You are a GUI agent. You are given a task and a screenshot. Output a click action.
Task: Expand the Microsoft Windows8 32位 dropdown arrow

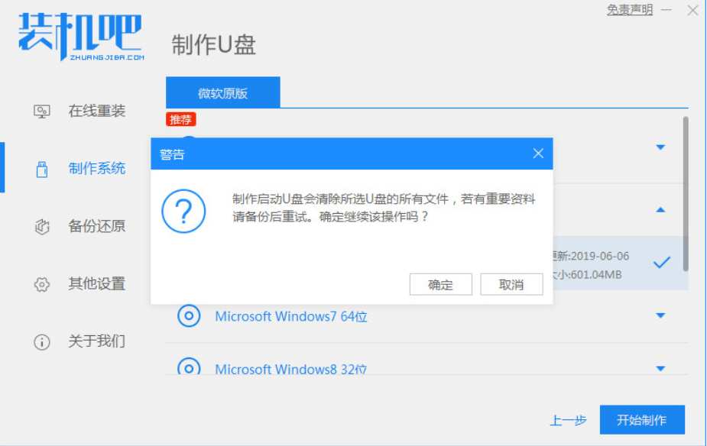tap(660, 369)
